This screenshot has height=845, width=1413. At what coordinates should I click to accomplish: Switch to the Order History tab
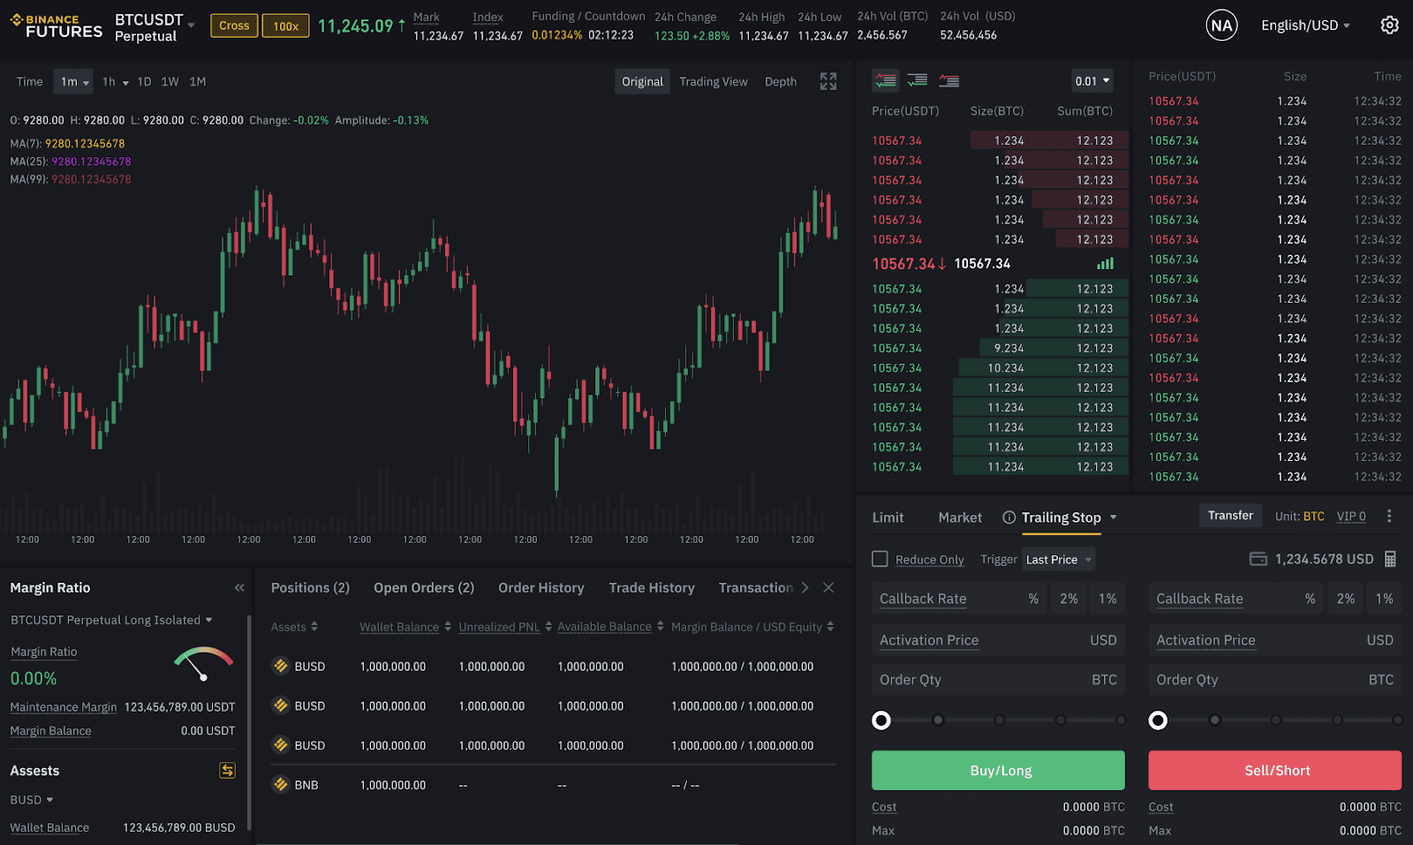pyautogui.click(x=541, y=587)
